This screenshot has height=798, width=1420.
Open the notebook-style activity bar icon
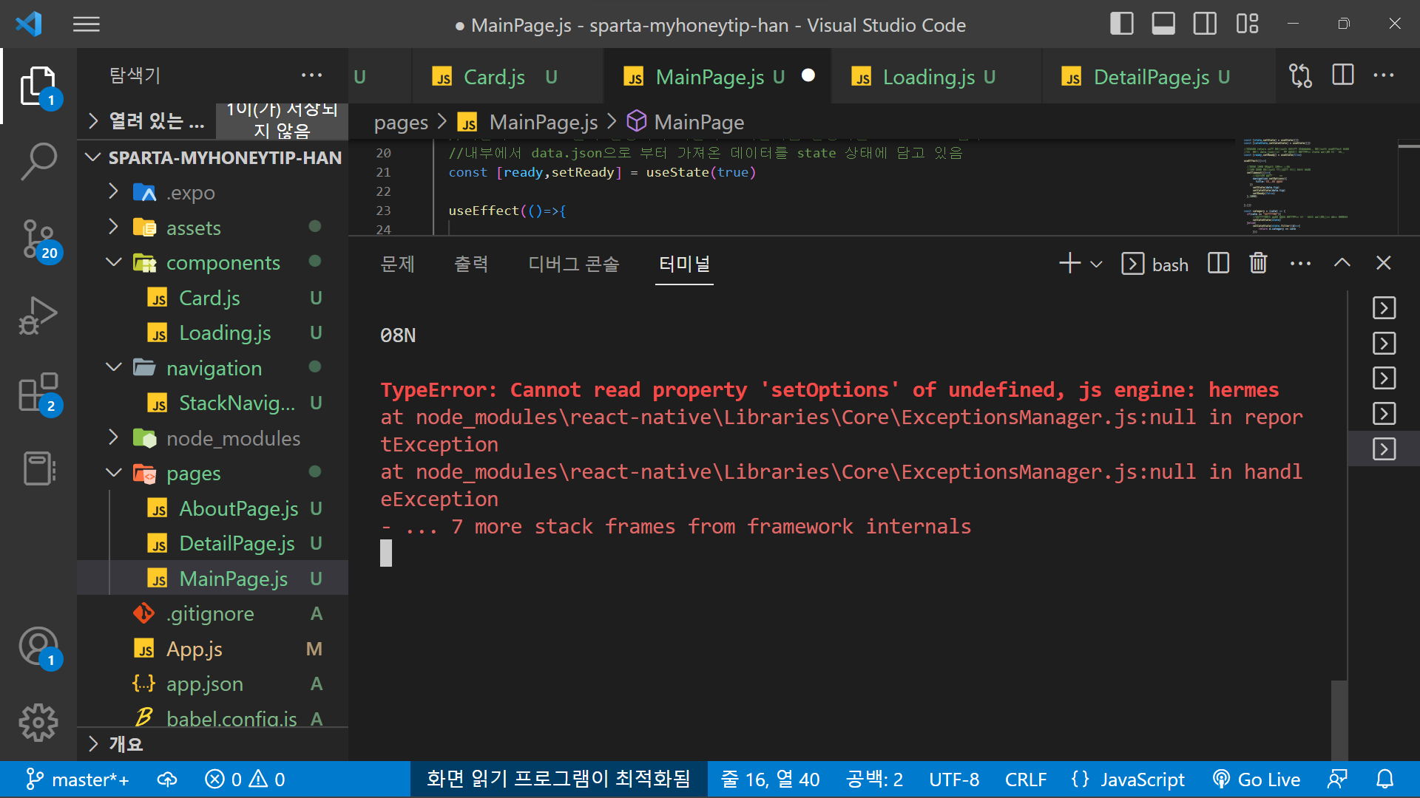coord(38,468)
